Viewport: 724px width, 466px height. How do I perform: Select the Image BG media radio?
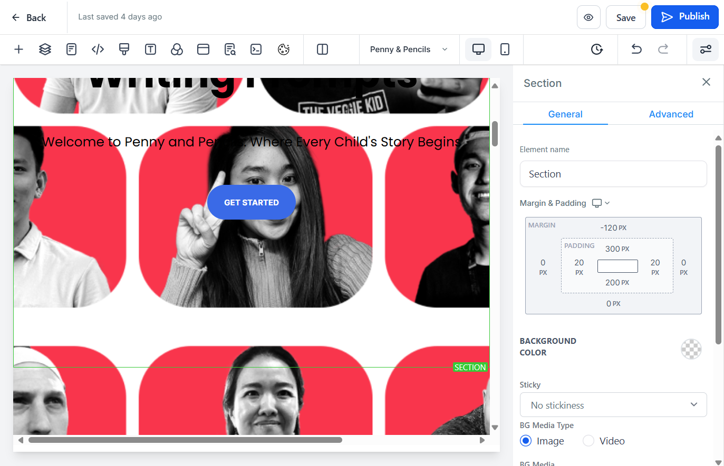tap(525, 441)
